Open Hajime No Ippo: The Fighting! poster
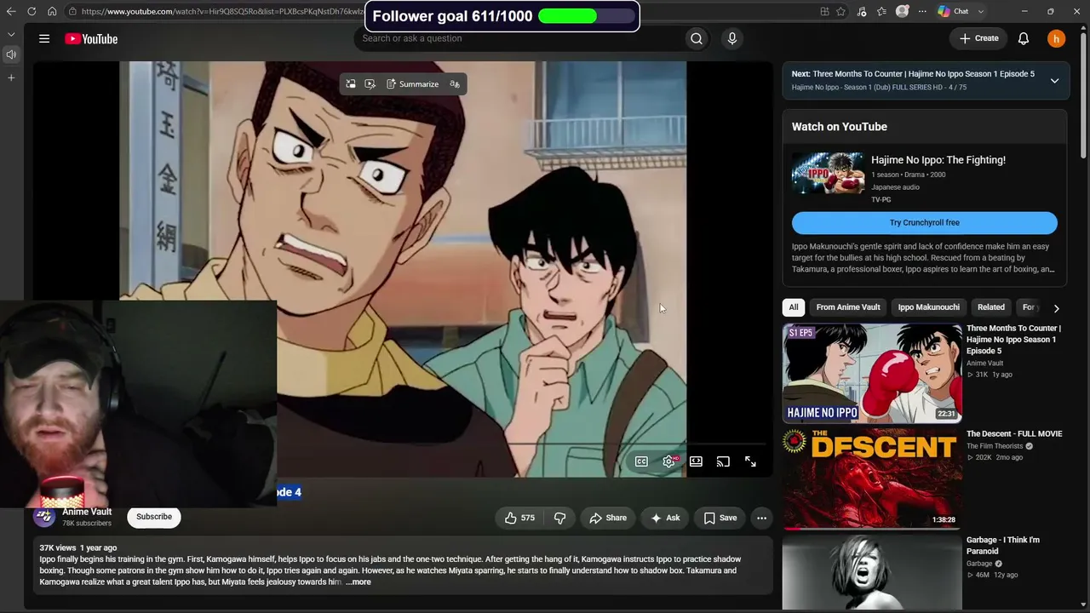1090x613 pixels. tap(828, 173)
